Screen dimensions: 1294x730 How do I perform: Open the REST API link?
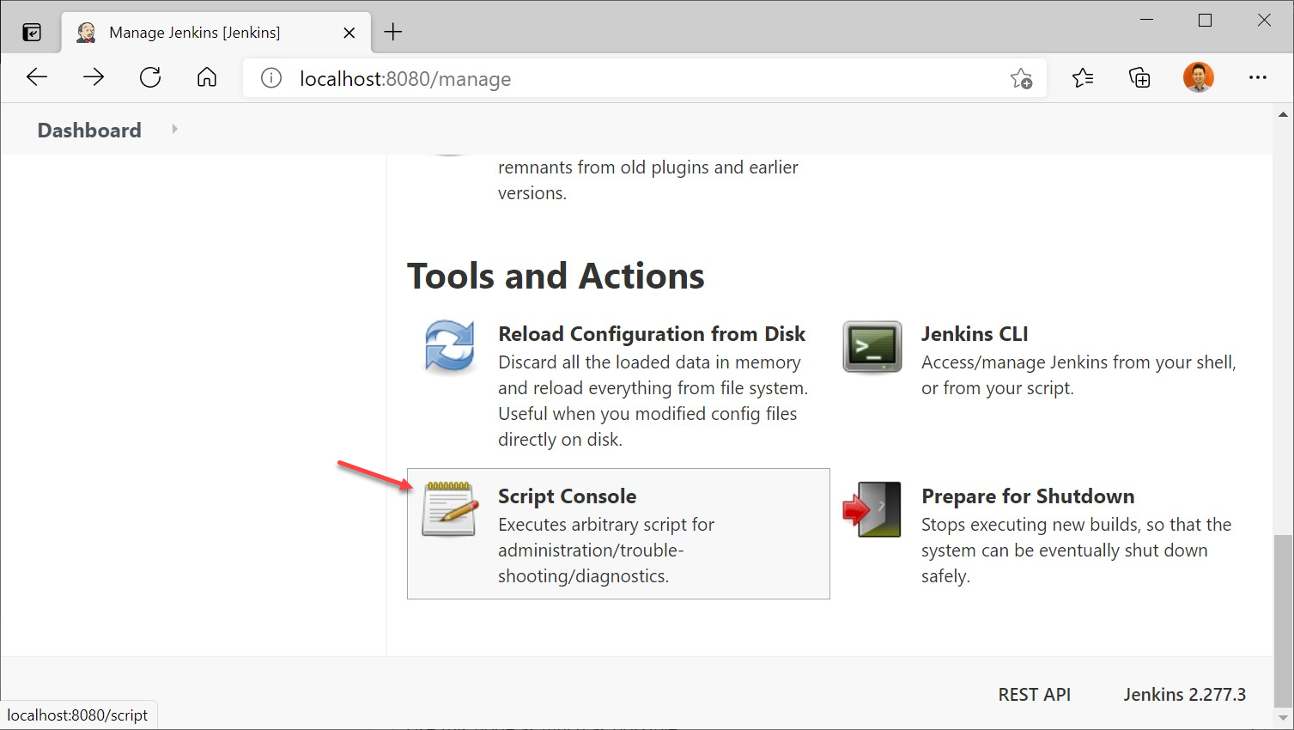pyautogui.click(x=1034, y=695)
